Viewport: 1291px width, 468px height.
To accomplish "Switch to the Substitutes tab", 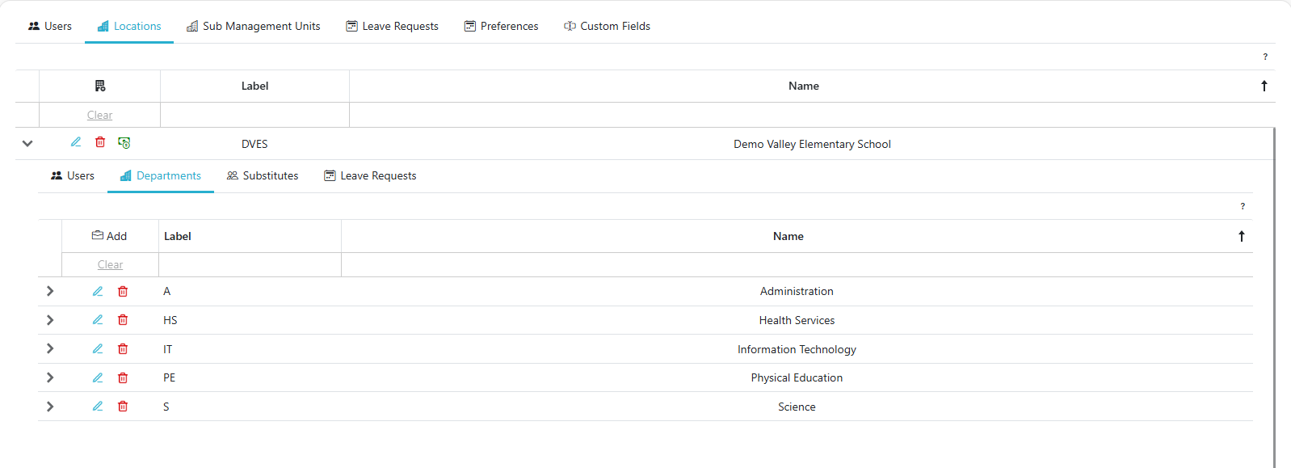I will point(263,175).
